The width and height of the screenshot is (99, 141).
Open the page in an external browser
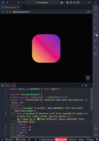pyautogui.click(x=89, y=12)
